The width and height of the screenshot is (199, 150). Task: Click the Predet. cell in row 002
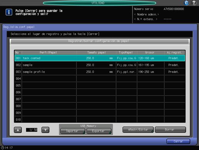coord(175,65)
